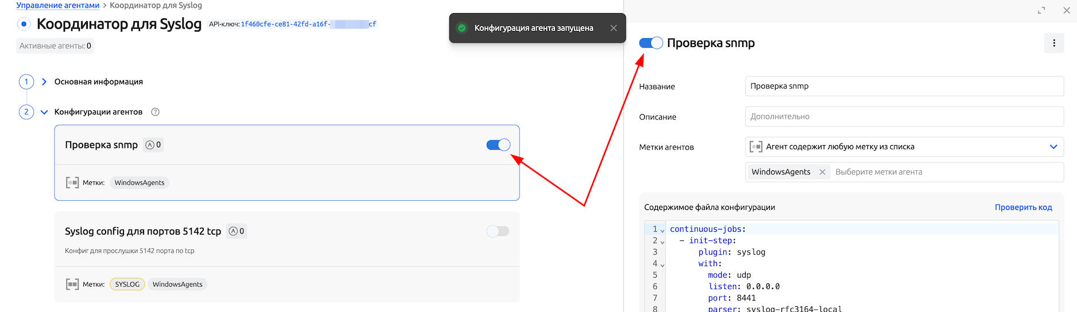Select the SYSLOG tag on Syslog config card
1077x312 pixels.
pyautogui.click(x=127, y=284)
